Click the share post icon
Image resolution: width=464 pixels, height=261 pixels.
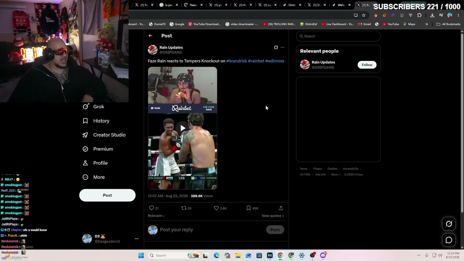(x=281, y=208)
